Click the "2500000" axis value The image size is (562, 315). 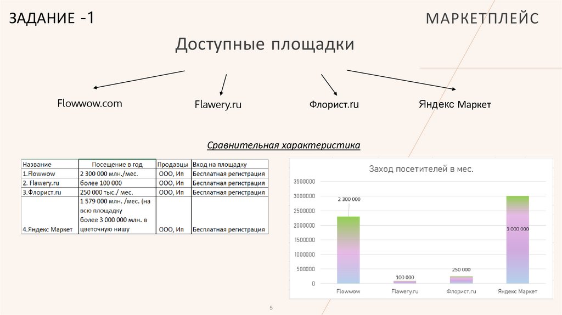pyautogui.click(x=304, y=211)
